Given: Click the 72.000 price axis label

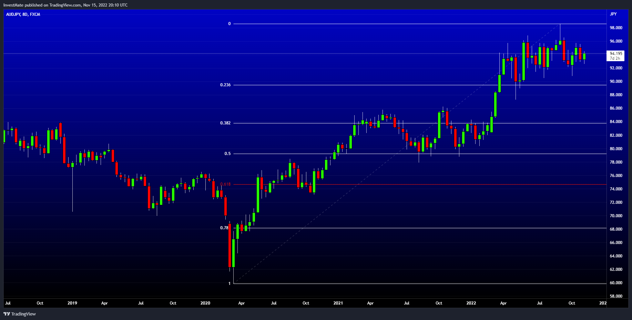Looking at the screenshot, I should pos(616,202).
